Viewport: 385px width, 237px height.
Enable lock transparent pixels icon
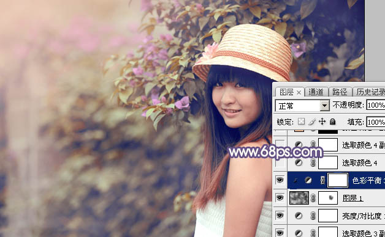point(301,122)
